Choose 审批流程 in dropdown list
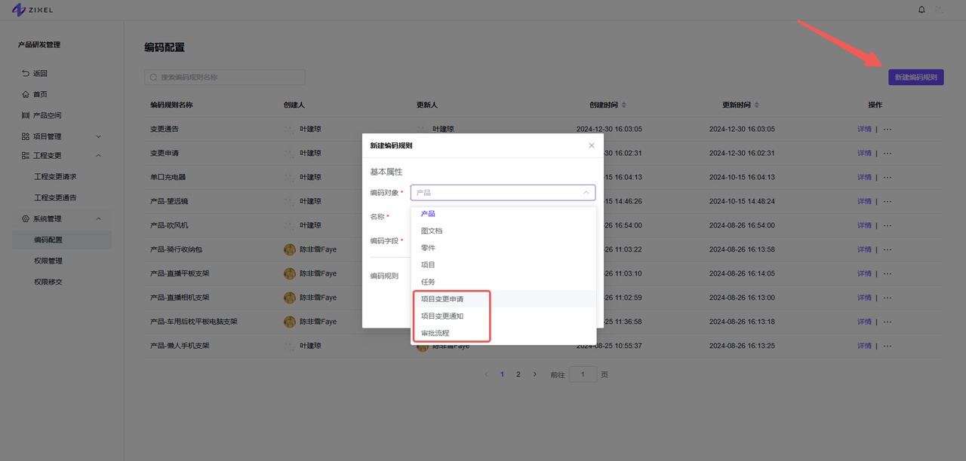 click(503, 333)
